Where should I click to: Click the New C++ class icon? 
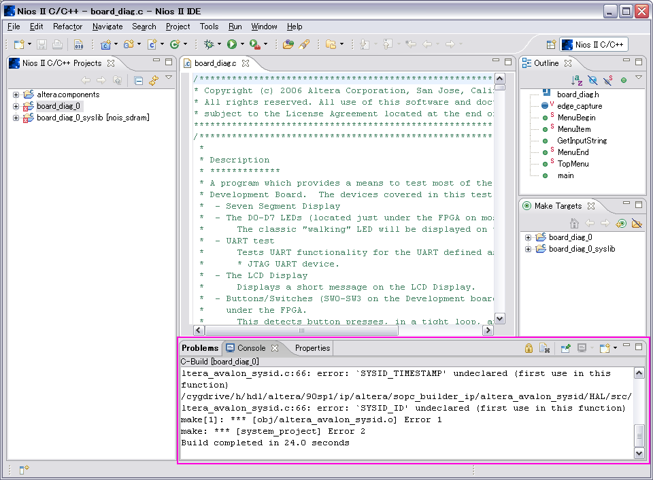(x=175, y=44)
